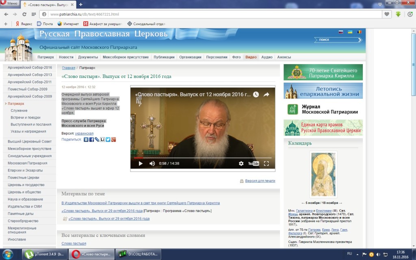Image resolution: width=416 pixels, height=260 pixels.
Task: Go forward using the browser arrow
Action: pos(15,14)
